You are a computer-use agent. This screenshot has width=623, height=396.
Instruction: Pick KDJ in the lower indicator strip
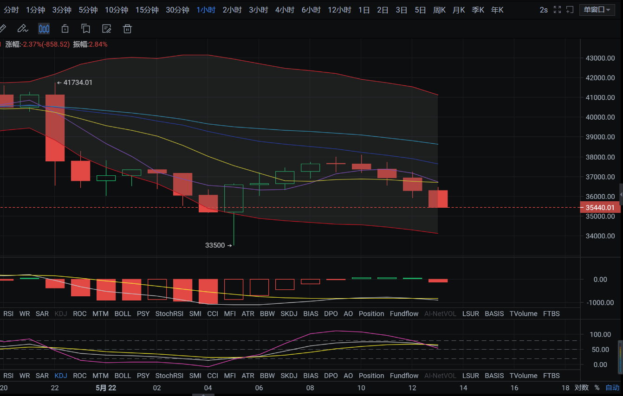point(61,376)
